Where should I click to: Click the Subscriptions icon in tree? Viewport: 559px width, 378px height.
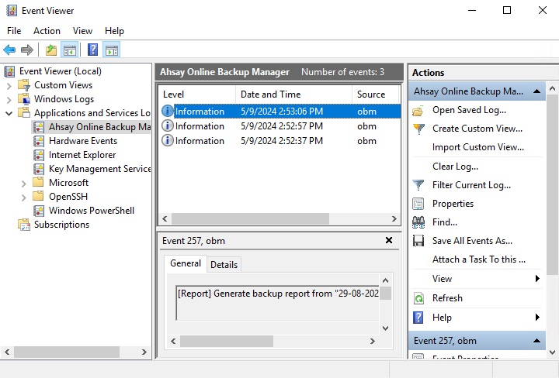tap(24, 225)
